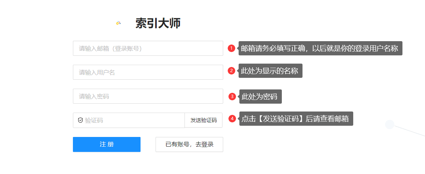Click red numbered badge 4

[232, 118]
